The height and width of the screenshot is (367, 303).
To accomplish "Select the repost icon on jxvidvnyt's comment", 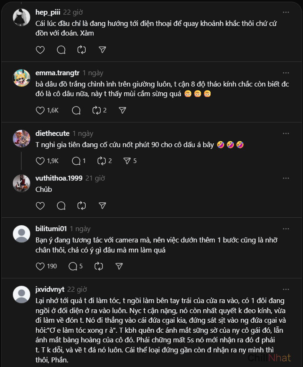I will 81,364.
